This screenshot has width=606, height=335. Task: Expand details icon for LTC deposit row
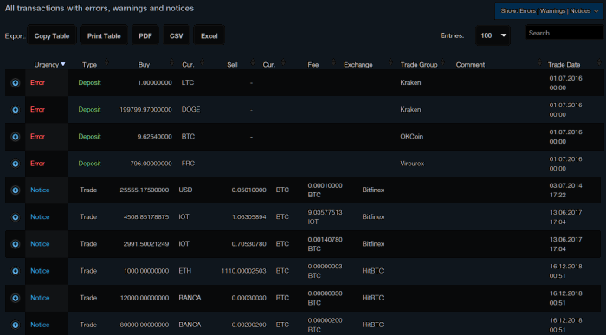(16, 83)
